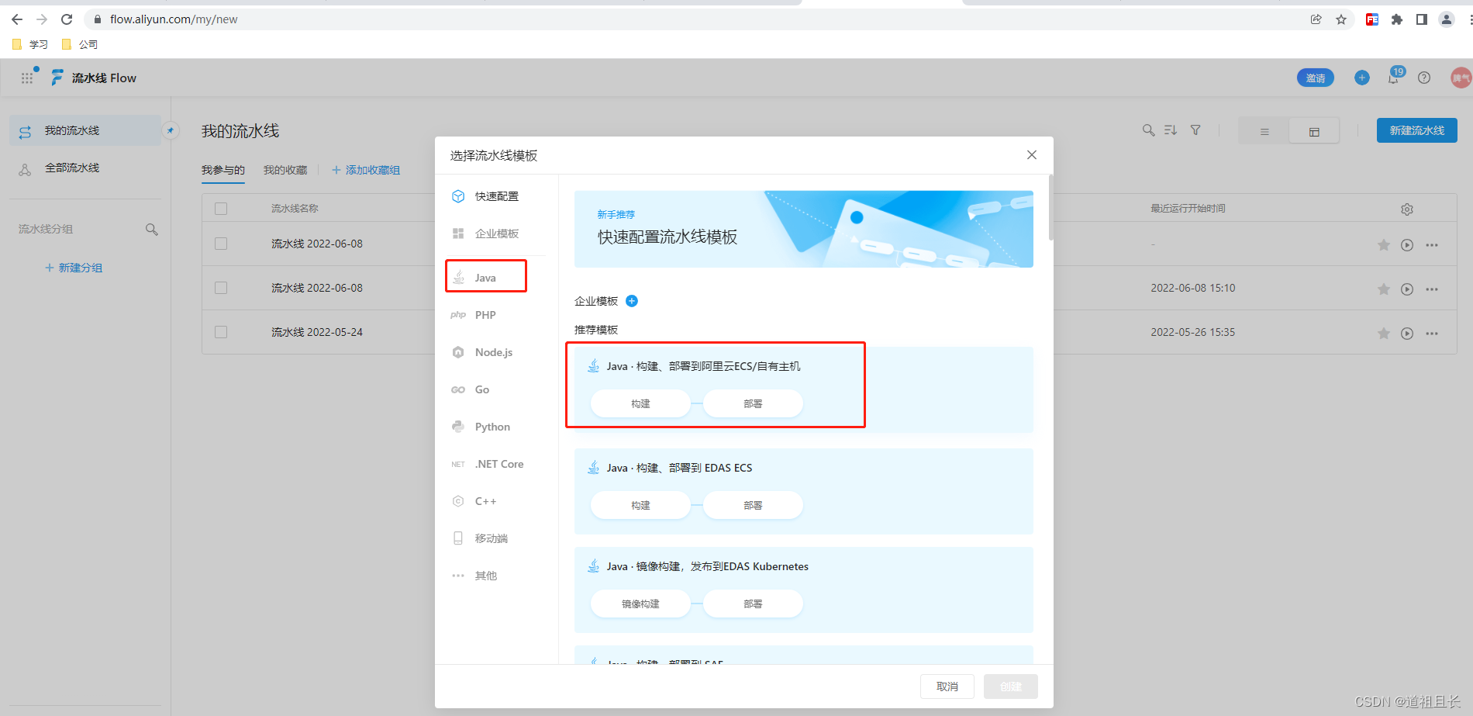Viewport: 1473px width, 716px height.
Task: Click the address bar URL field
Action: tap(698, 19)
